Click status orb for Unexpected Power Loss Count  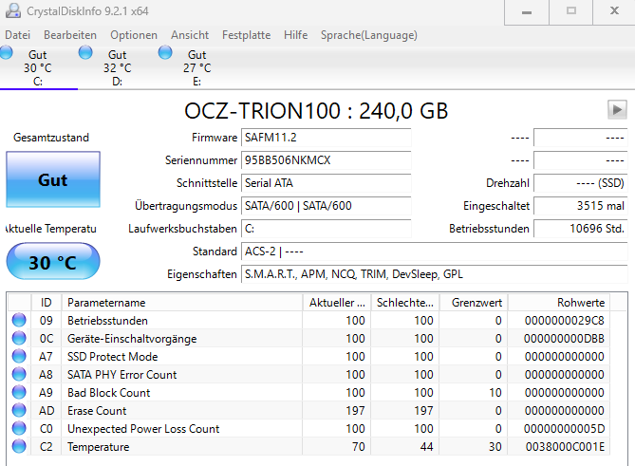coord(19,428)
